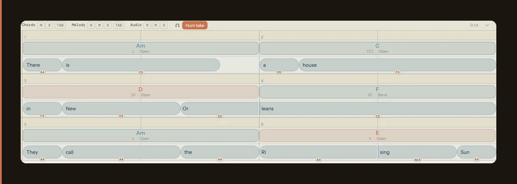This screenshot has width=517, height=184.
Task: Select the D chord block
Action: 140,92
